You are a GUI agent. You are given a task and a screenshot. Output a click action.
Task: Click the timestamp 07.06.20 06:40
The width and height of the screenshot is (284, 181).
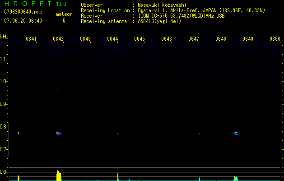point(23,21)
